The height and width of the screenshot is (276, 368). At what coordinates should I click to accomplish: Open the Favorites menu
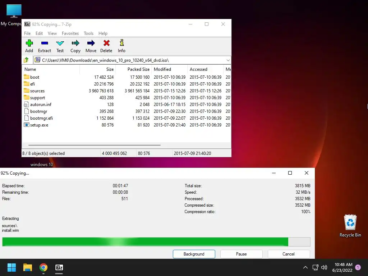70,33
